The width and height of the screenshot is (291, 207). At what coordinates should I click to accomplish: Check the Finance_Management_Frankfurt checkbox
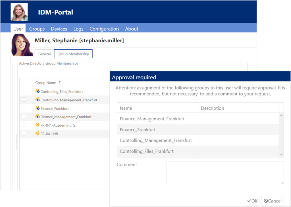pos(24,116)
